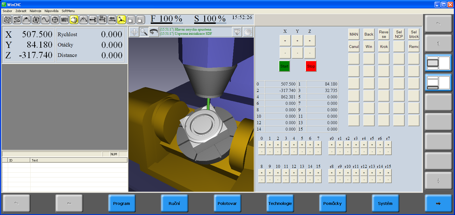Click the tool limit line toolbar icon
The width and height of the screenshot is (455, 215).
click(93, 20)
